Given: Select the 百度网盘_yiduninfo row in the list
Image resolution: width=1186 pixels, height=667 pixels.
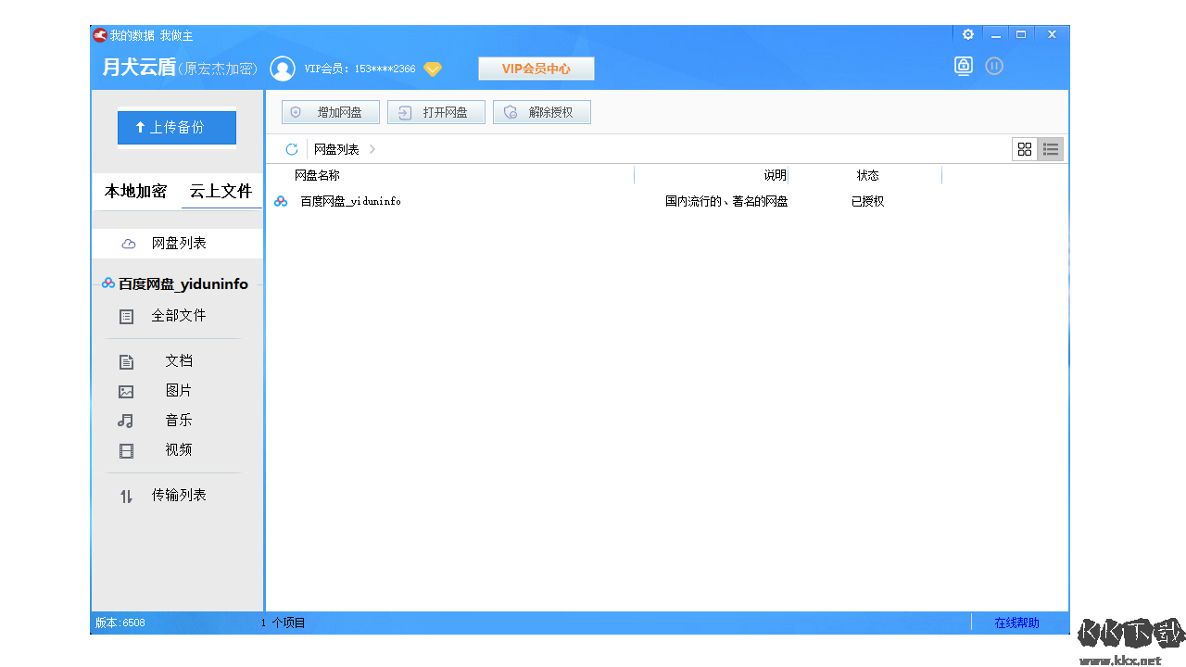Looking at the screenshot, I should point(351,201).
